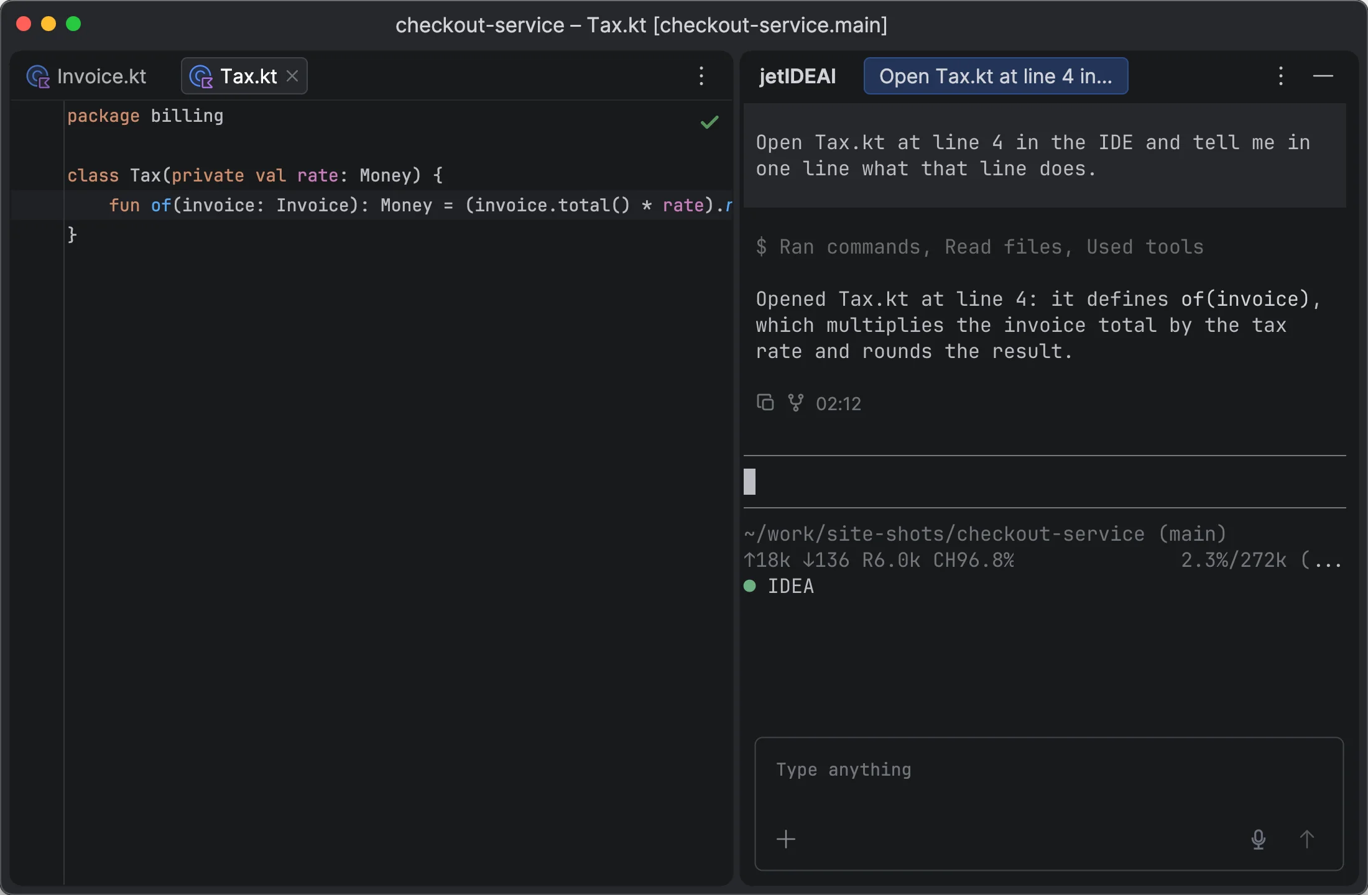
Task: Click the assistant reply 'Opened Tax.kt at line 4'
Action: coord(1038,325)
